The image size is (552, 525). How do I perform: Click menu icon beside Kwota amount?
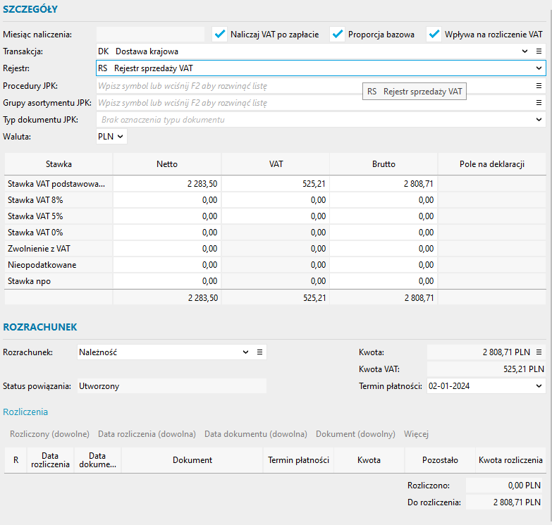click(x=539, y=352)
